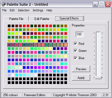
Task: Pick the dark navy swatch in third row
Action: (x=24, y=33)
